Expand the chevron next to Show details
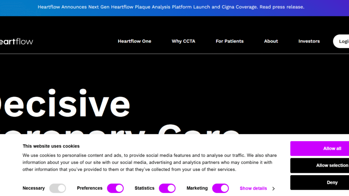This screenshot has height=196, width=349. point(273,189)
